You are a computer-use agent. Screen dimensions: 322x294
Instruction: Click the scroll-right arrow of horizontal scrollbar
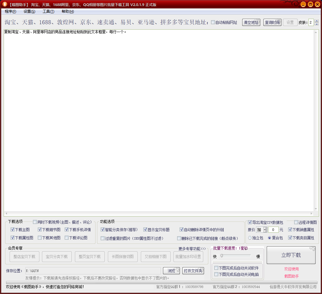coord(311,213)
